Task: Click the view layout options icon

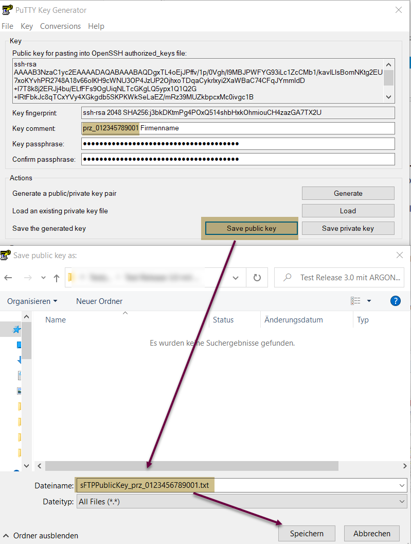Action: (x=355, y=301)
